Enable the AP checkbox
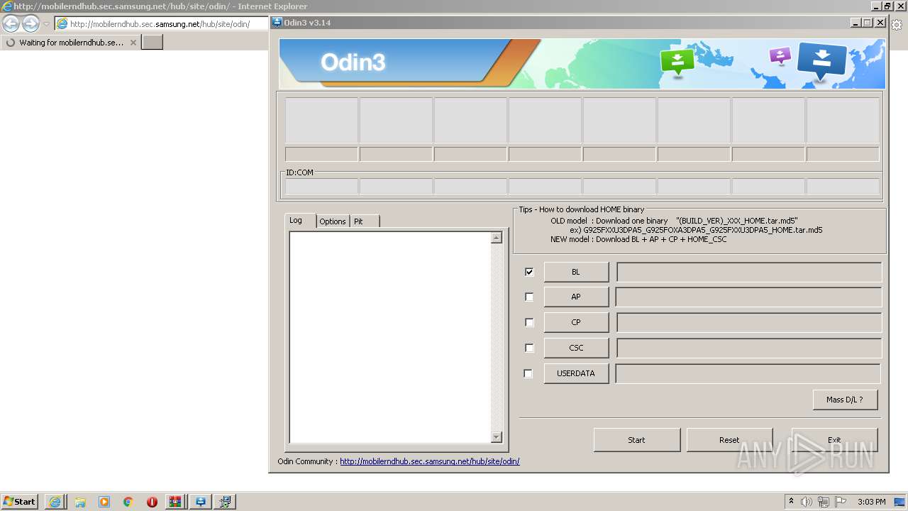The width and height of the screenshot is (908, 511). coord(529,297)
